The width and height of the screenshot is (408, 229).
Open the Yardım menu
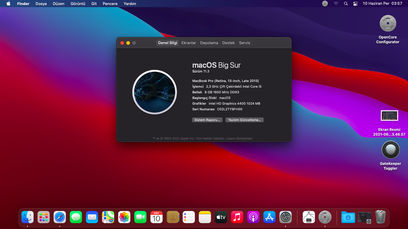(130, 4)
